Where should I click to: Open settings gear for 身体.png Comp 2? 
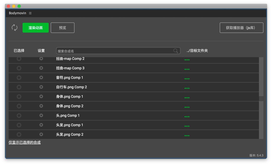coord(41,106)
